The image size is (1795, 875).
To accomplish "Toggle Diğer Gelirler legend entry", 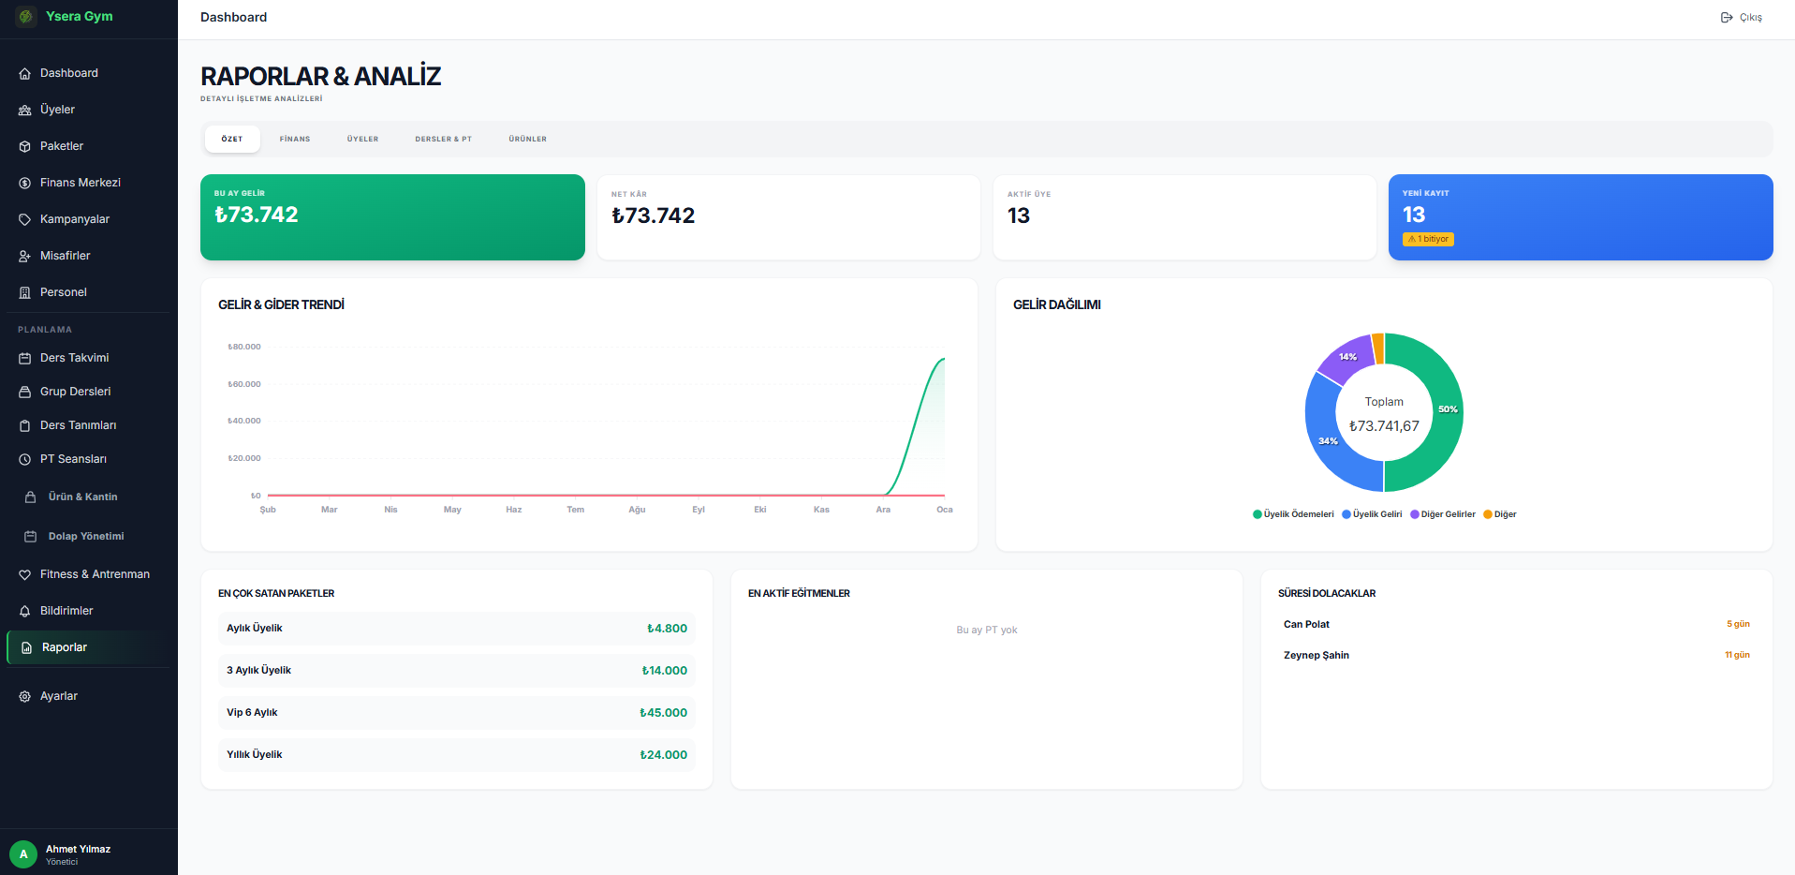I will (x=1442, y=514).
